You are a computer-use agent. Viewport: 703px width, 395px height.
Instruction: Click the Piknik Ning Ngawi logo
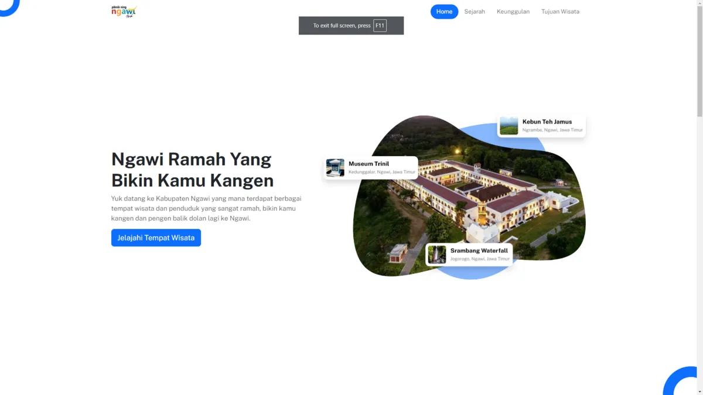124,11
